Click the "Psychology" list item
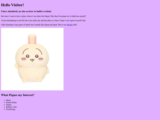 click(x=11, y=109)
